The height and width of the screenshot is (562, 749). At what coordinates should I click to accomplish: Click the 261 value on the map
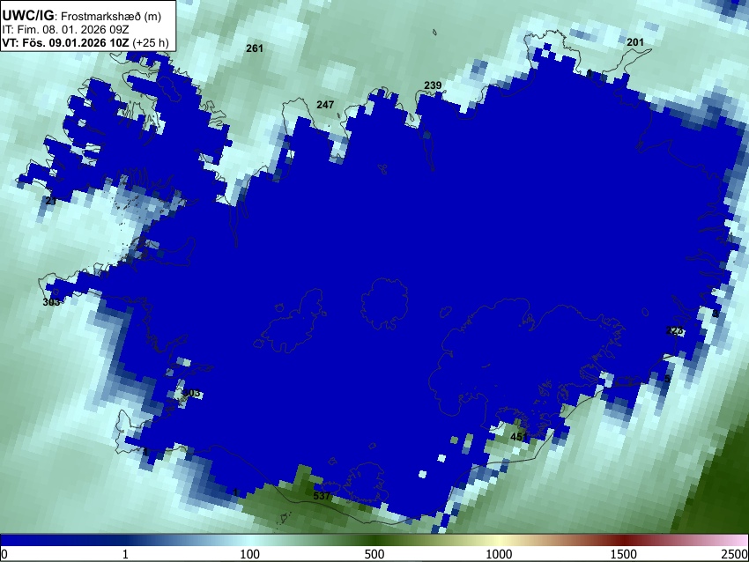click(254, 48)
